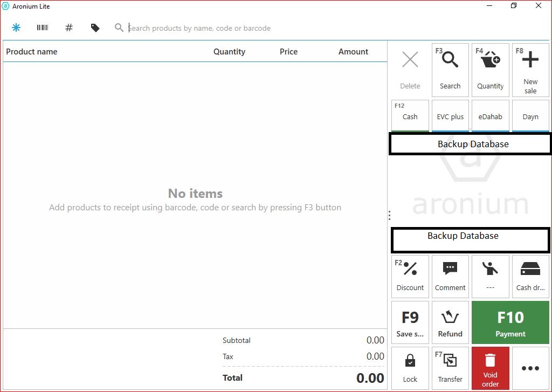Click the Product name column header
The image size is (552, 392).
pyautogui.click(x=32, y=52)
